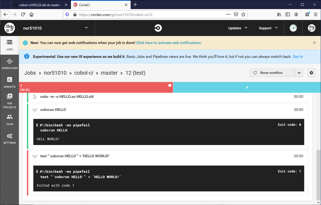
Task: Open the Settings sidebar section
Action: (x=9, y=139)
